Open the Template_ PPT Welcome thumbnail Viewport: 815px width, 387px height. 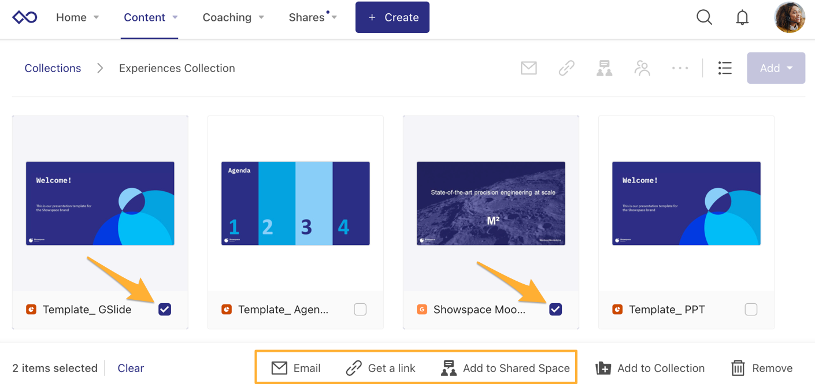tap(686, 203)
